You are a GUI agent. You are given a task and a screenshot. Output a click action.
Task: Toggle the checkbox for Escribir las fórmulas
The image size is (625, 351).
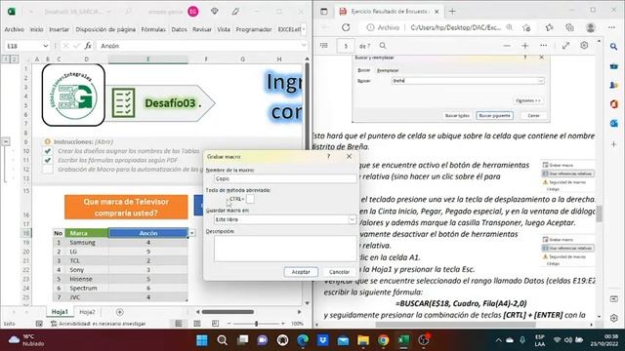point(48,160)
